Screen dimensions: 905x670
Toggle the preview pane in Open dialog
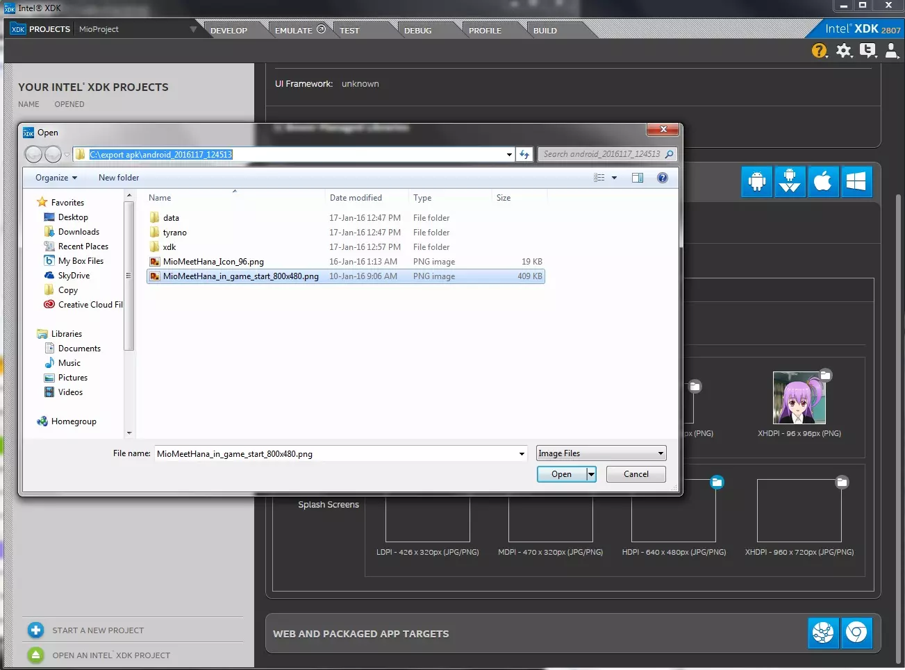point(637,178)
